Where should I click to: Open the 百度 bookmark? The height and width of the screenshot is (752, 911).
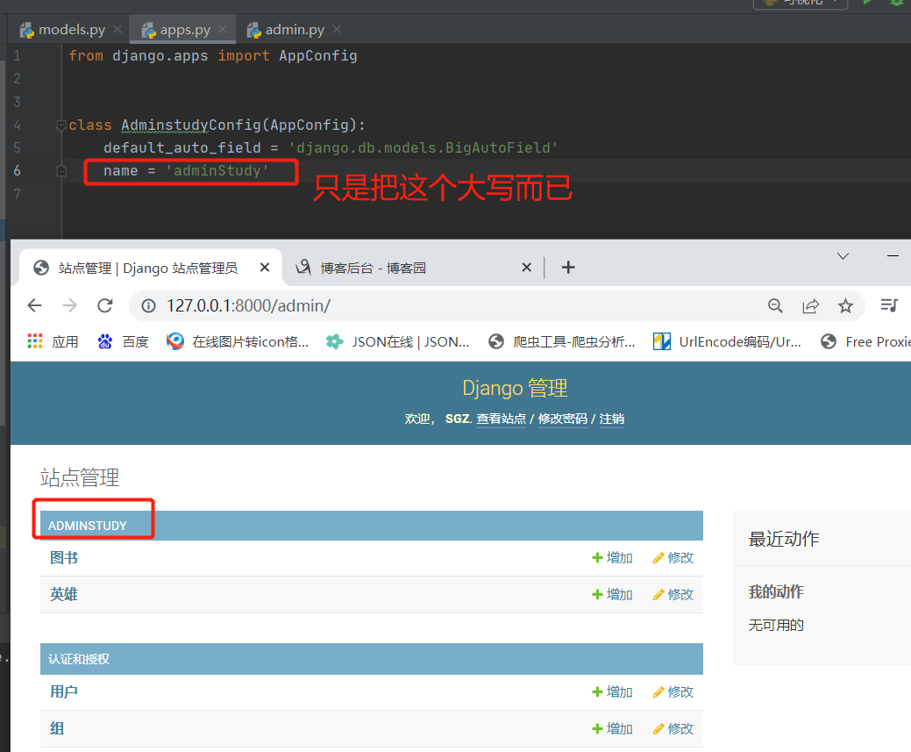[x=123, y=342]
